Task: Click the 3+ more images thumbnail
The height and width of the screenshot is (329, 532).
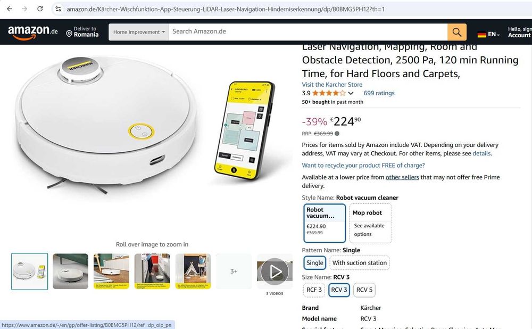Action: pyautogui.click(x=234, y=272)
